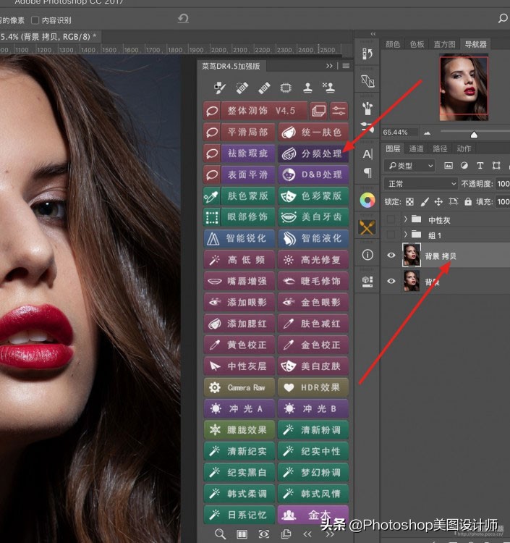Click the text layer filter T icon
The width and height of the screenshot is (510, 543).
(480, 166)
